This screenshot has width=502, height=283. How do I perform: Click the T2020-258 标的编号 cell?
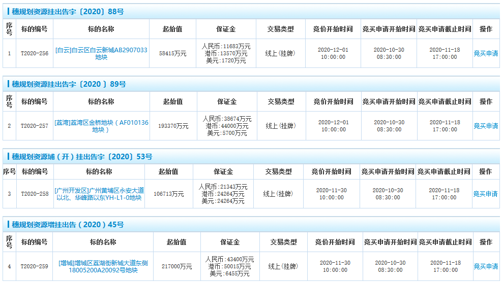pos(35,194)
